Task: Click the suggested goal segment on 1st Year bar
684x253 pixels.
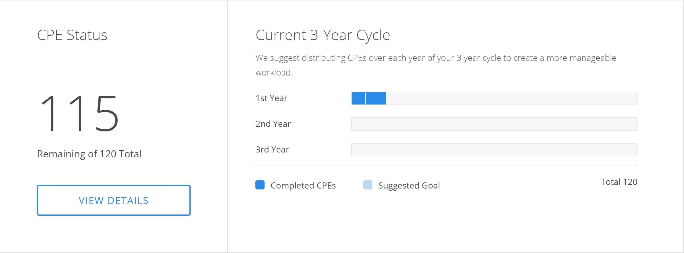Action: (x=376, y=98)
